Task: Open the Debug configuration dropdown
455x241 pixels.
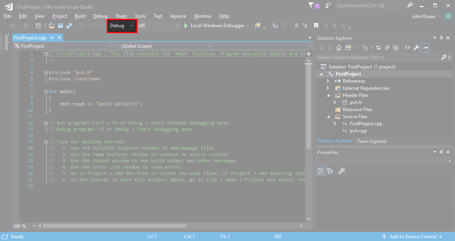Action: [122, 26]
